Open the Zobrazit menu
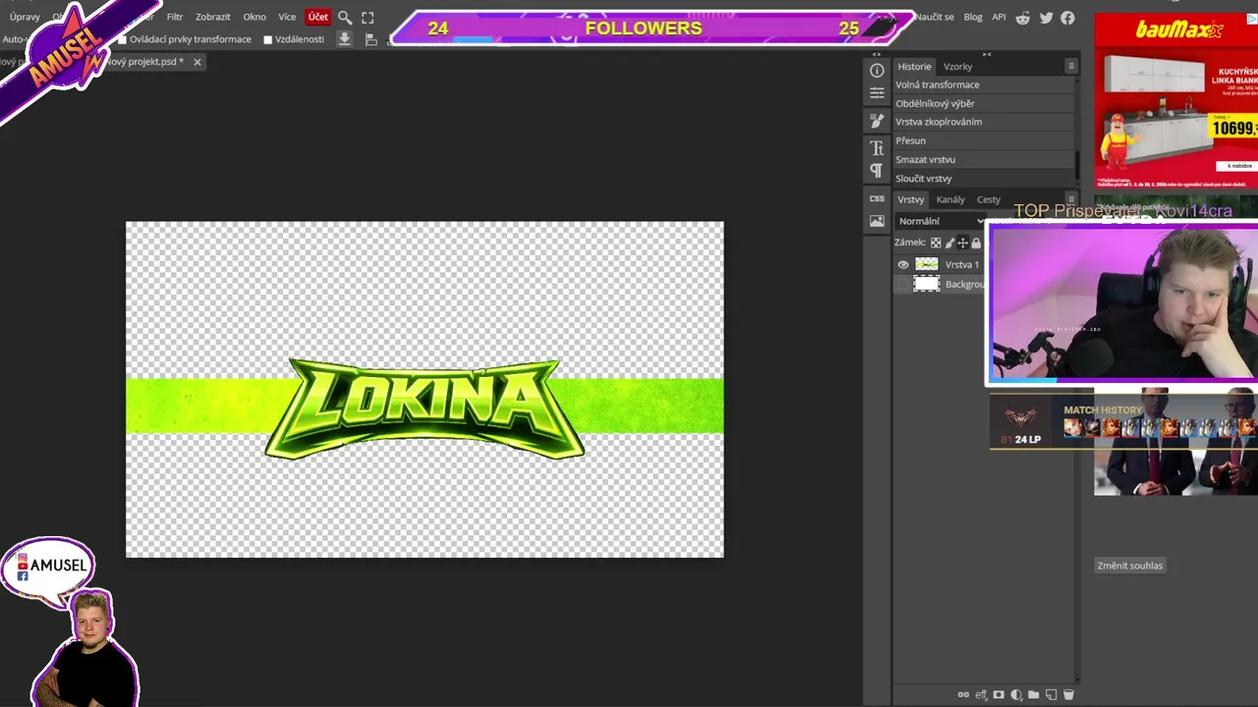This screenshot has width=1258, height=707. (x=213, y=17)
